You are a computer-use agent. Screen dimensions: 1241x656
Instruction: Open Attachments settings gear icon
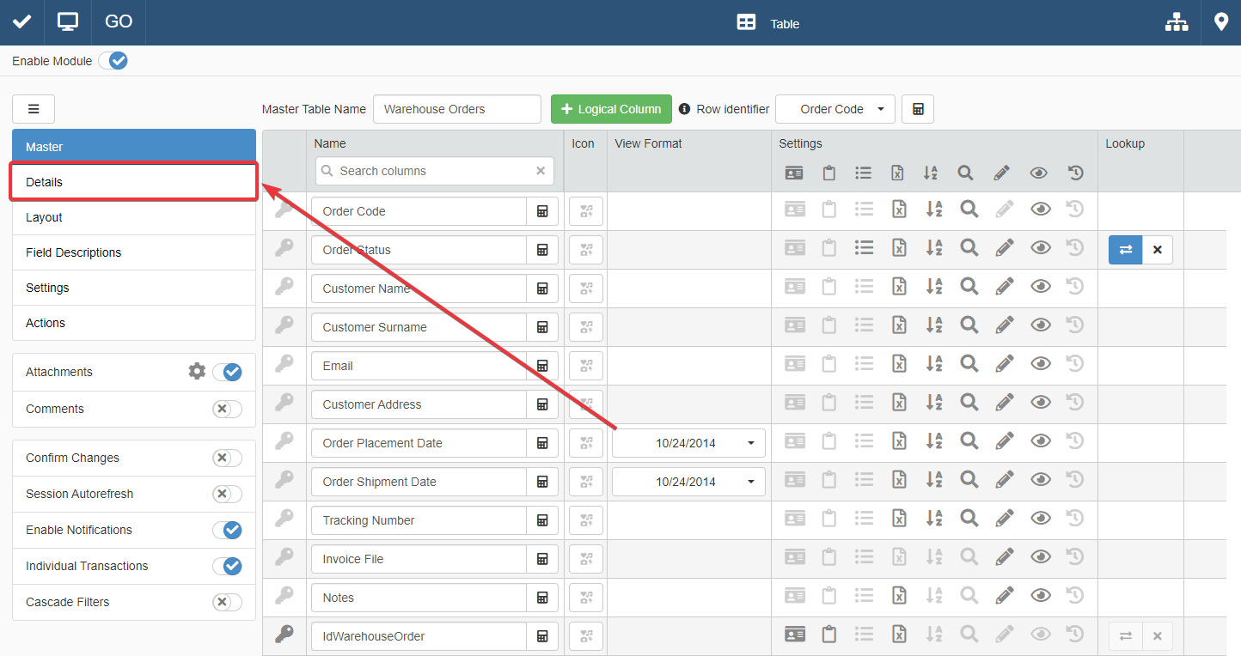click(x=197, y=372)
